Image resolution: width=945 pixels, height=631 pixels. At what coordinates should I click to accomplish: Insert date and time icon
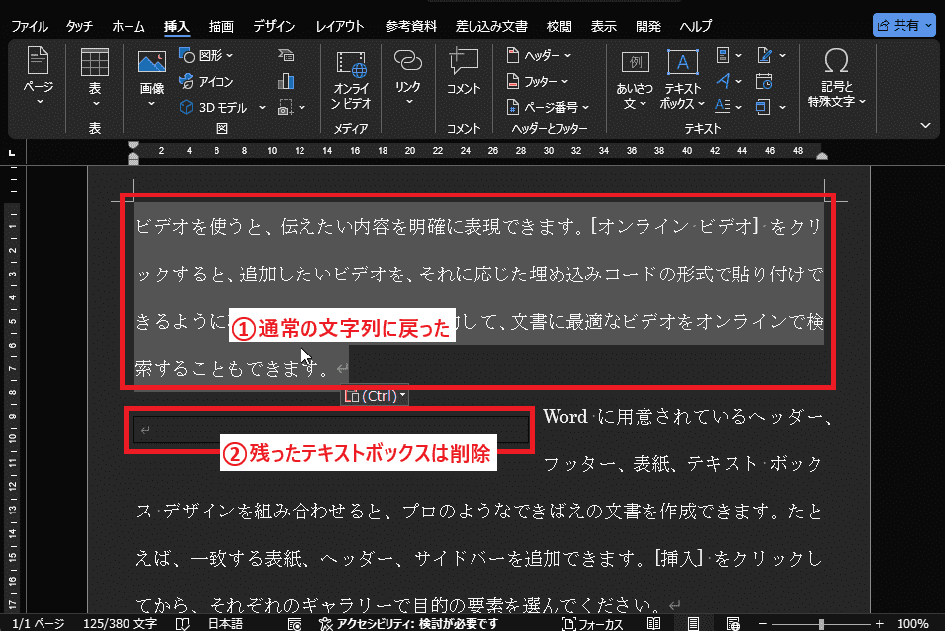point(763,81)
